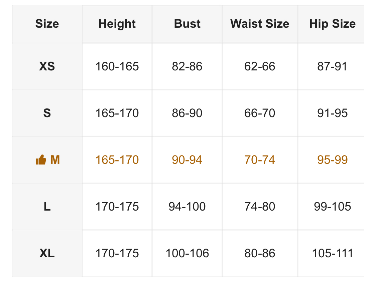Click XS waist value 62-66
This screenshot has width=376, height=282.
[260, 66]
